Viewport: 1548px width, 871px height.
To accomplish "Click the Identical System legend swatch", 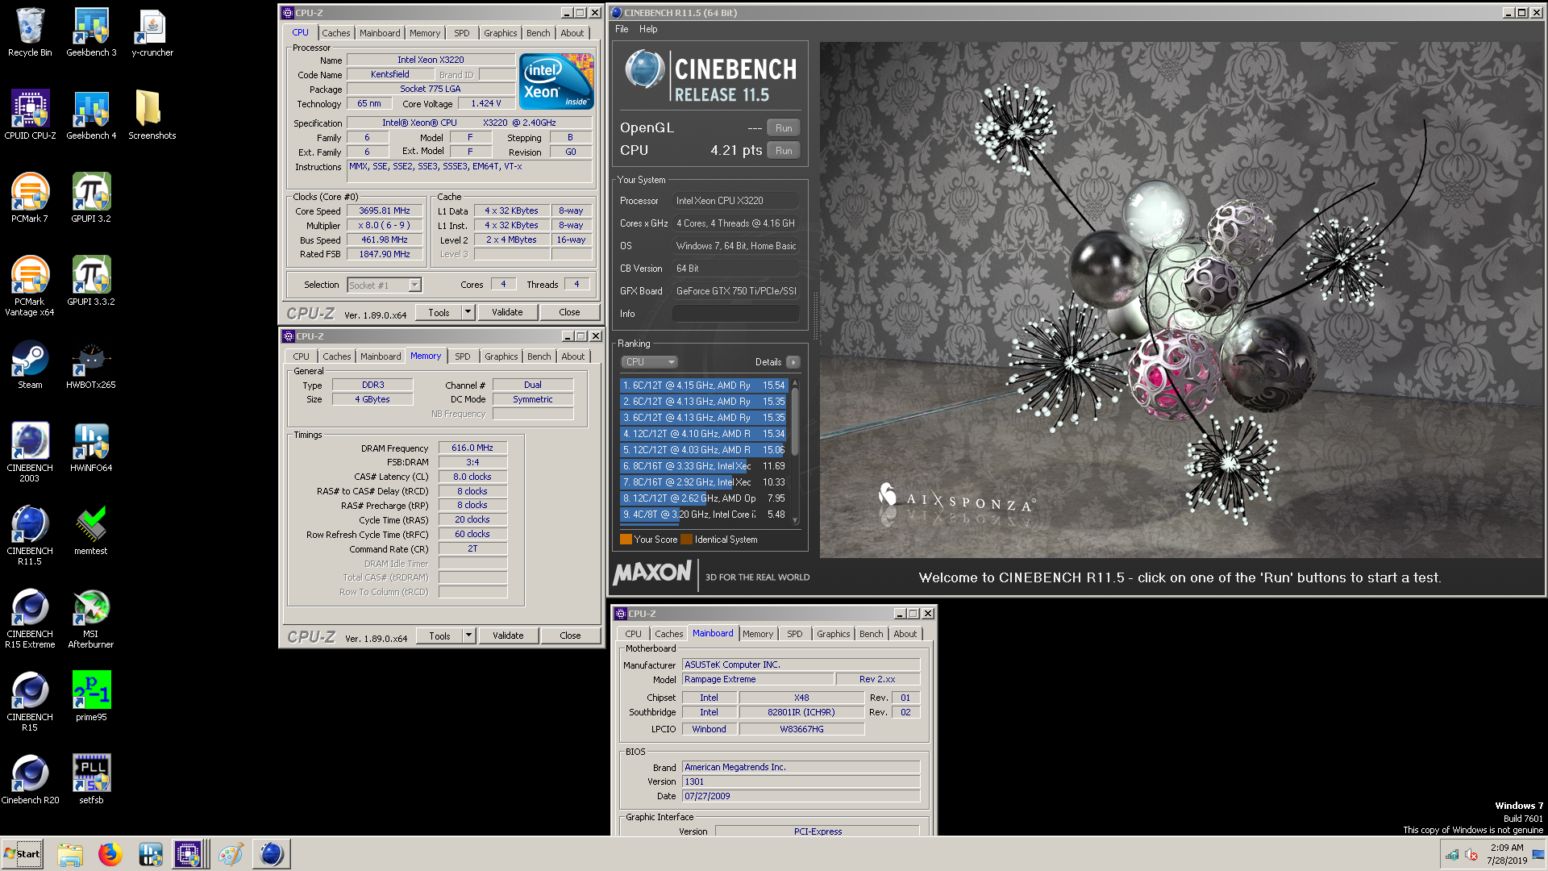I will pyautogui.click(x=686, y=540).
